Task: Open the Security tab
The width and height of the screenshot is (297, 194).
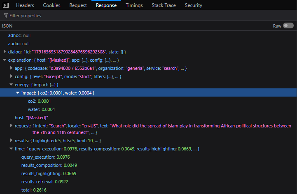Action: pyautogui.click(x=193, y=5)
